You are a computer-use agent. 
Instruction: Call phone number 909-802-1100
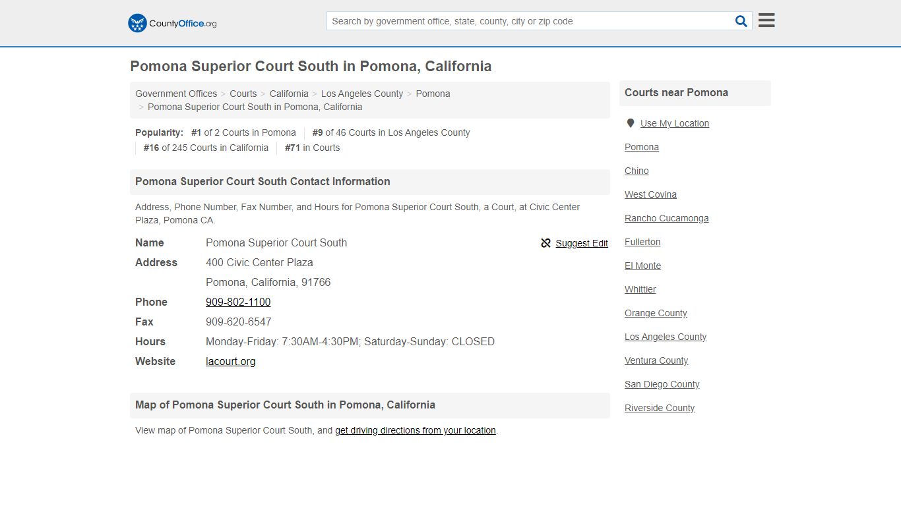click(238, 302)
